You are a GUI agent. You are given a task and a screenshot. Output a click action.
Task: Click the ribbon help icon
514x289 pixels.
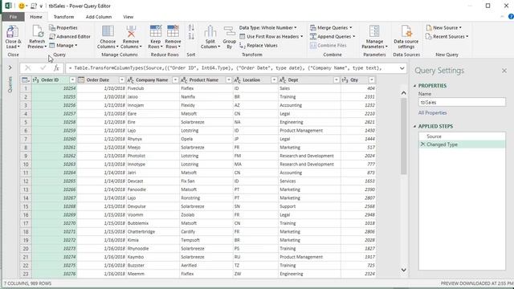[x=511, y=17]
